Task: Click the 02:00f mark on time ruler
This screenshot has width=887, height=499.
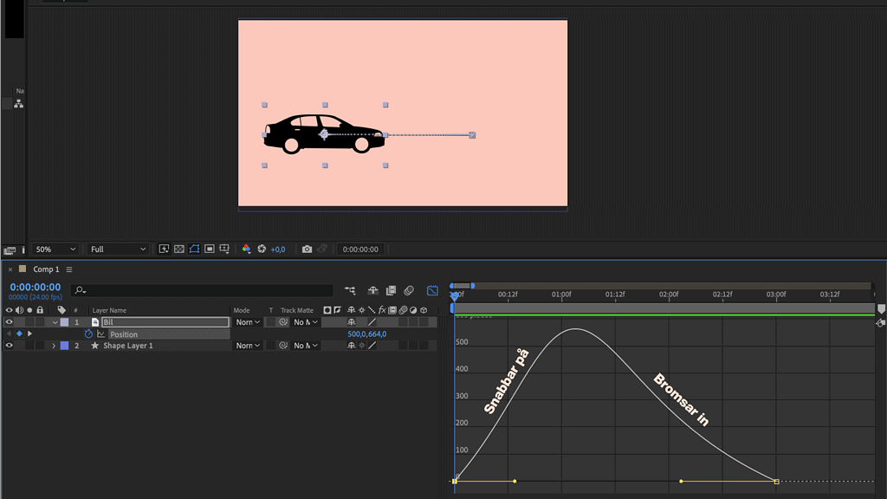Action: coord(669,295)
